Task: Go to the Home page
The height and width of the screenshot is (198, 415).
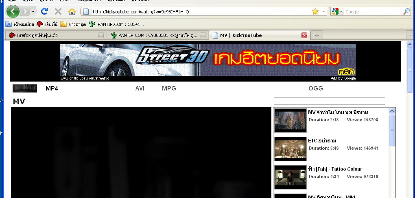Action: point(72,11)
